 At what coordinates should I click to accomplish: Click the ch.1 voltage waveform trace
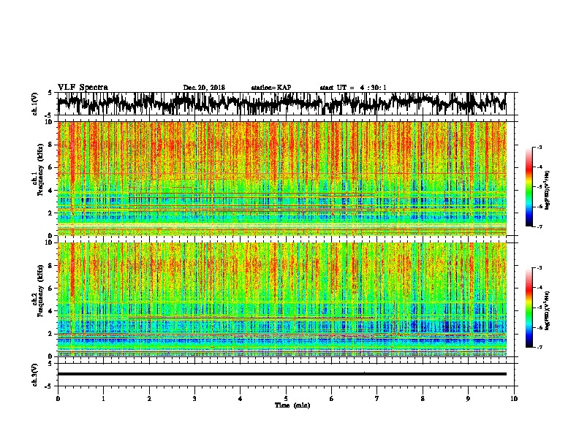(281, 104)
